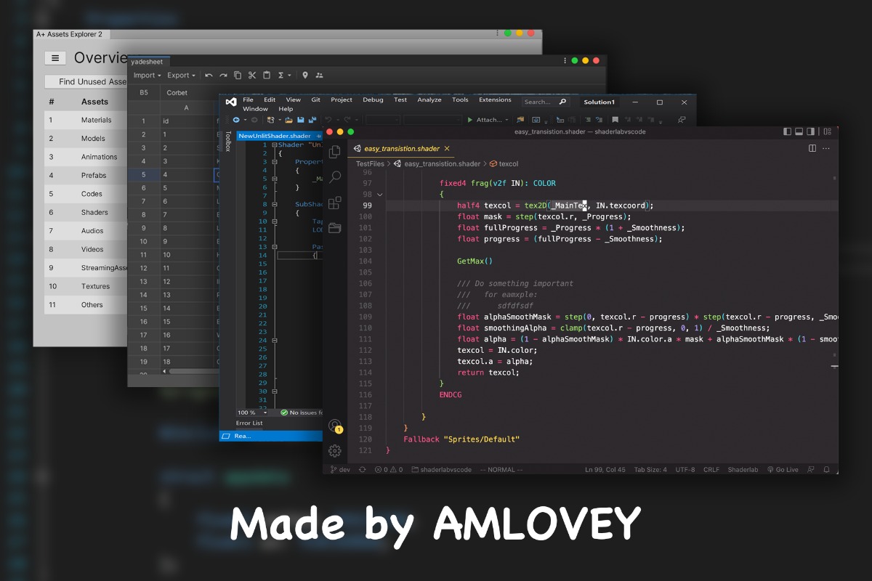
Task: Open the 100 % zoom dropdown in Visual Studio
Action: tap(265, 413)
